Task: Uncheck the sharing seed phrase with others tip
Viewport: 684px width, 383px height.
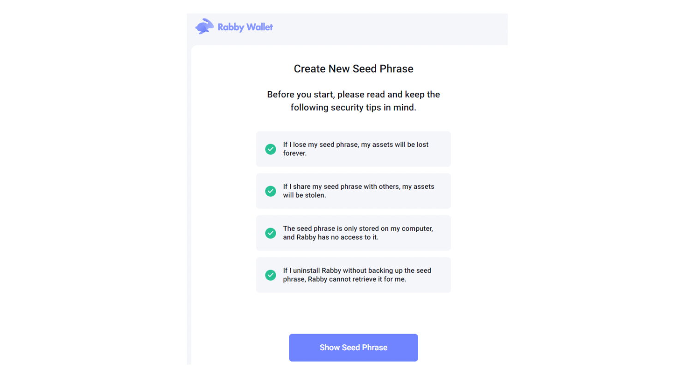Action: click(x=270, y=191)
